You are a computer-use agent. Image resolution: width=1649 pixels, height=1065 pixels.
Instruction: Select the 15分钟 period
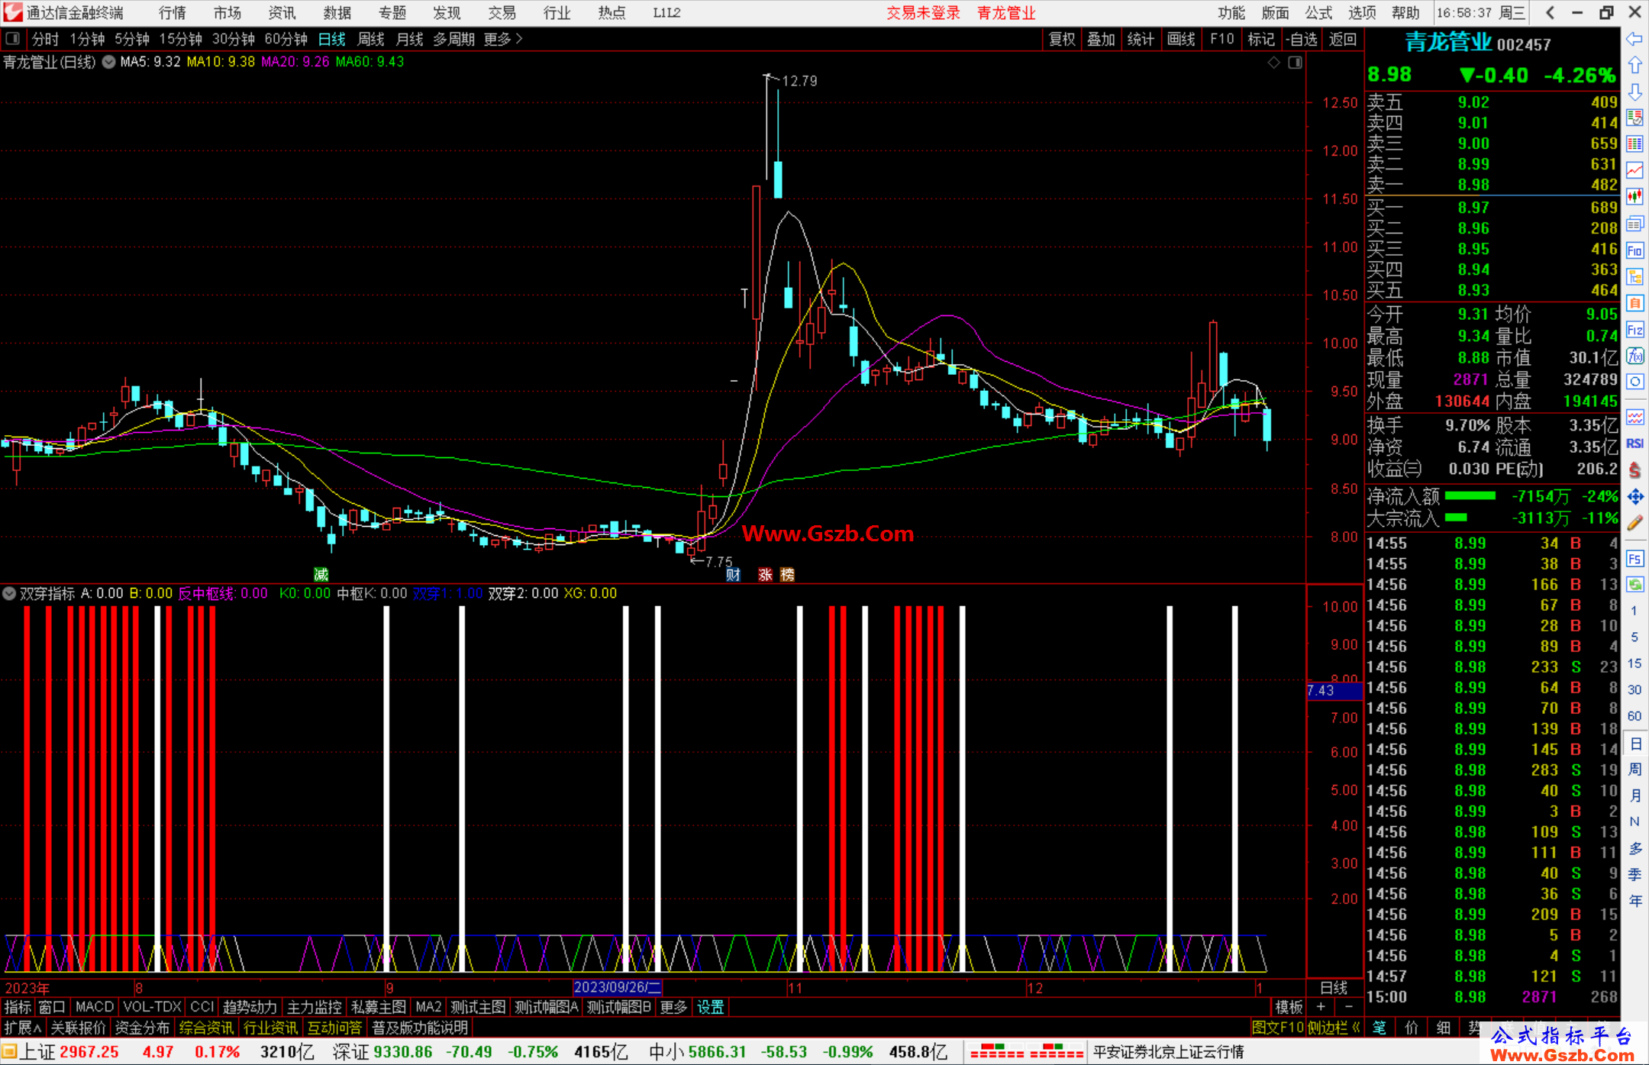(180, 39)
